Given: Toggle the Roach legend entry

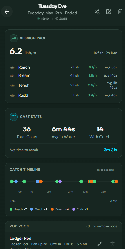Looking at the screenshot, I should click(18, 209).
